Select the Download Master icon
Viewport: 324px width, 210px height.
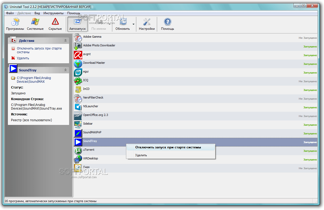coord(78,64)
